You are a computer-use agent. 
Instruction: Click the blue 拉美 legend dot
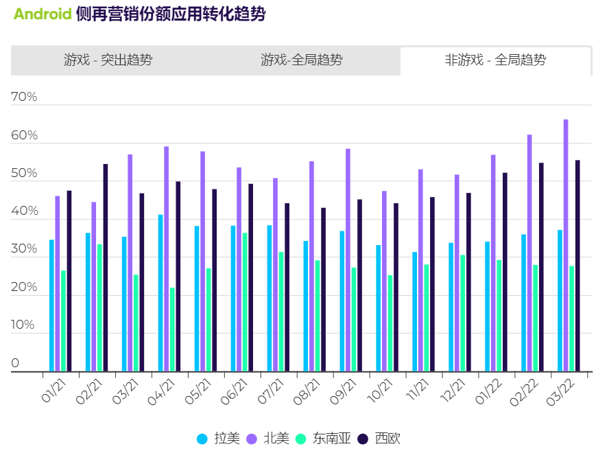click(202, 439)
